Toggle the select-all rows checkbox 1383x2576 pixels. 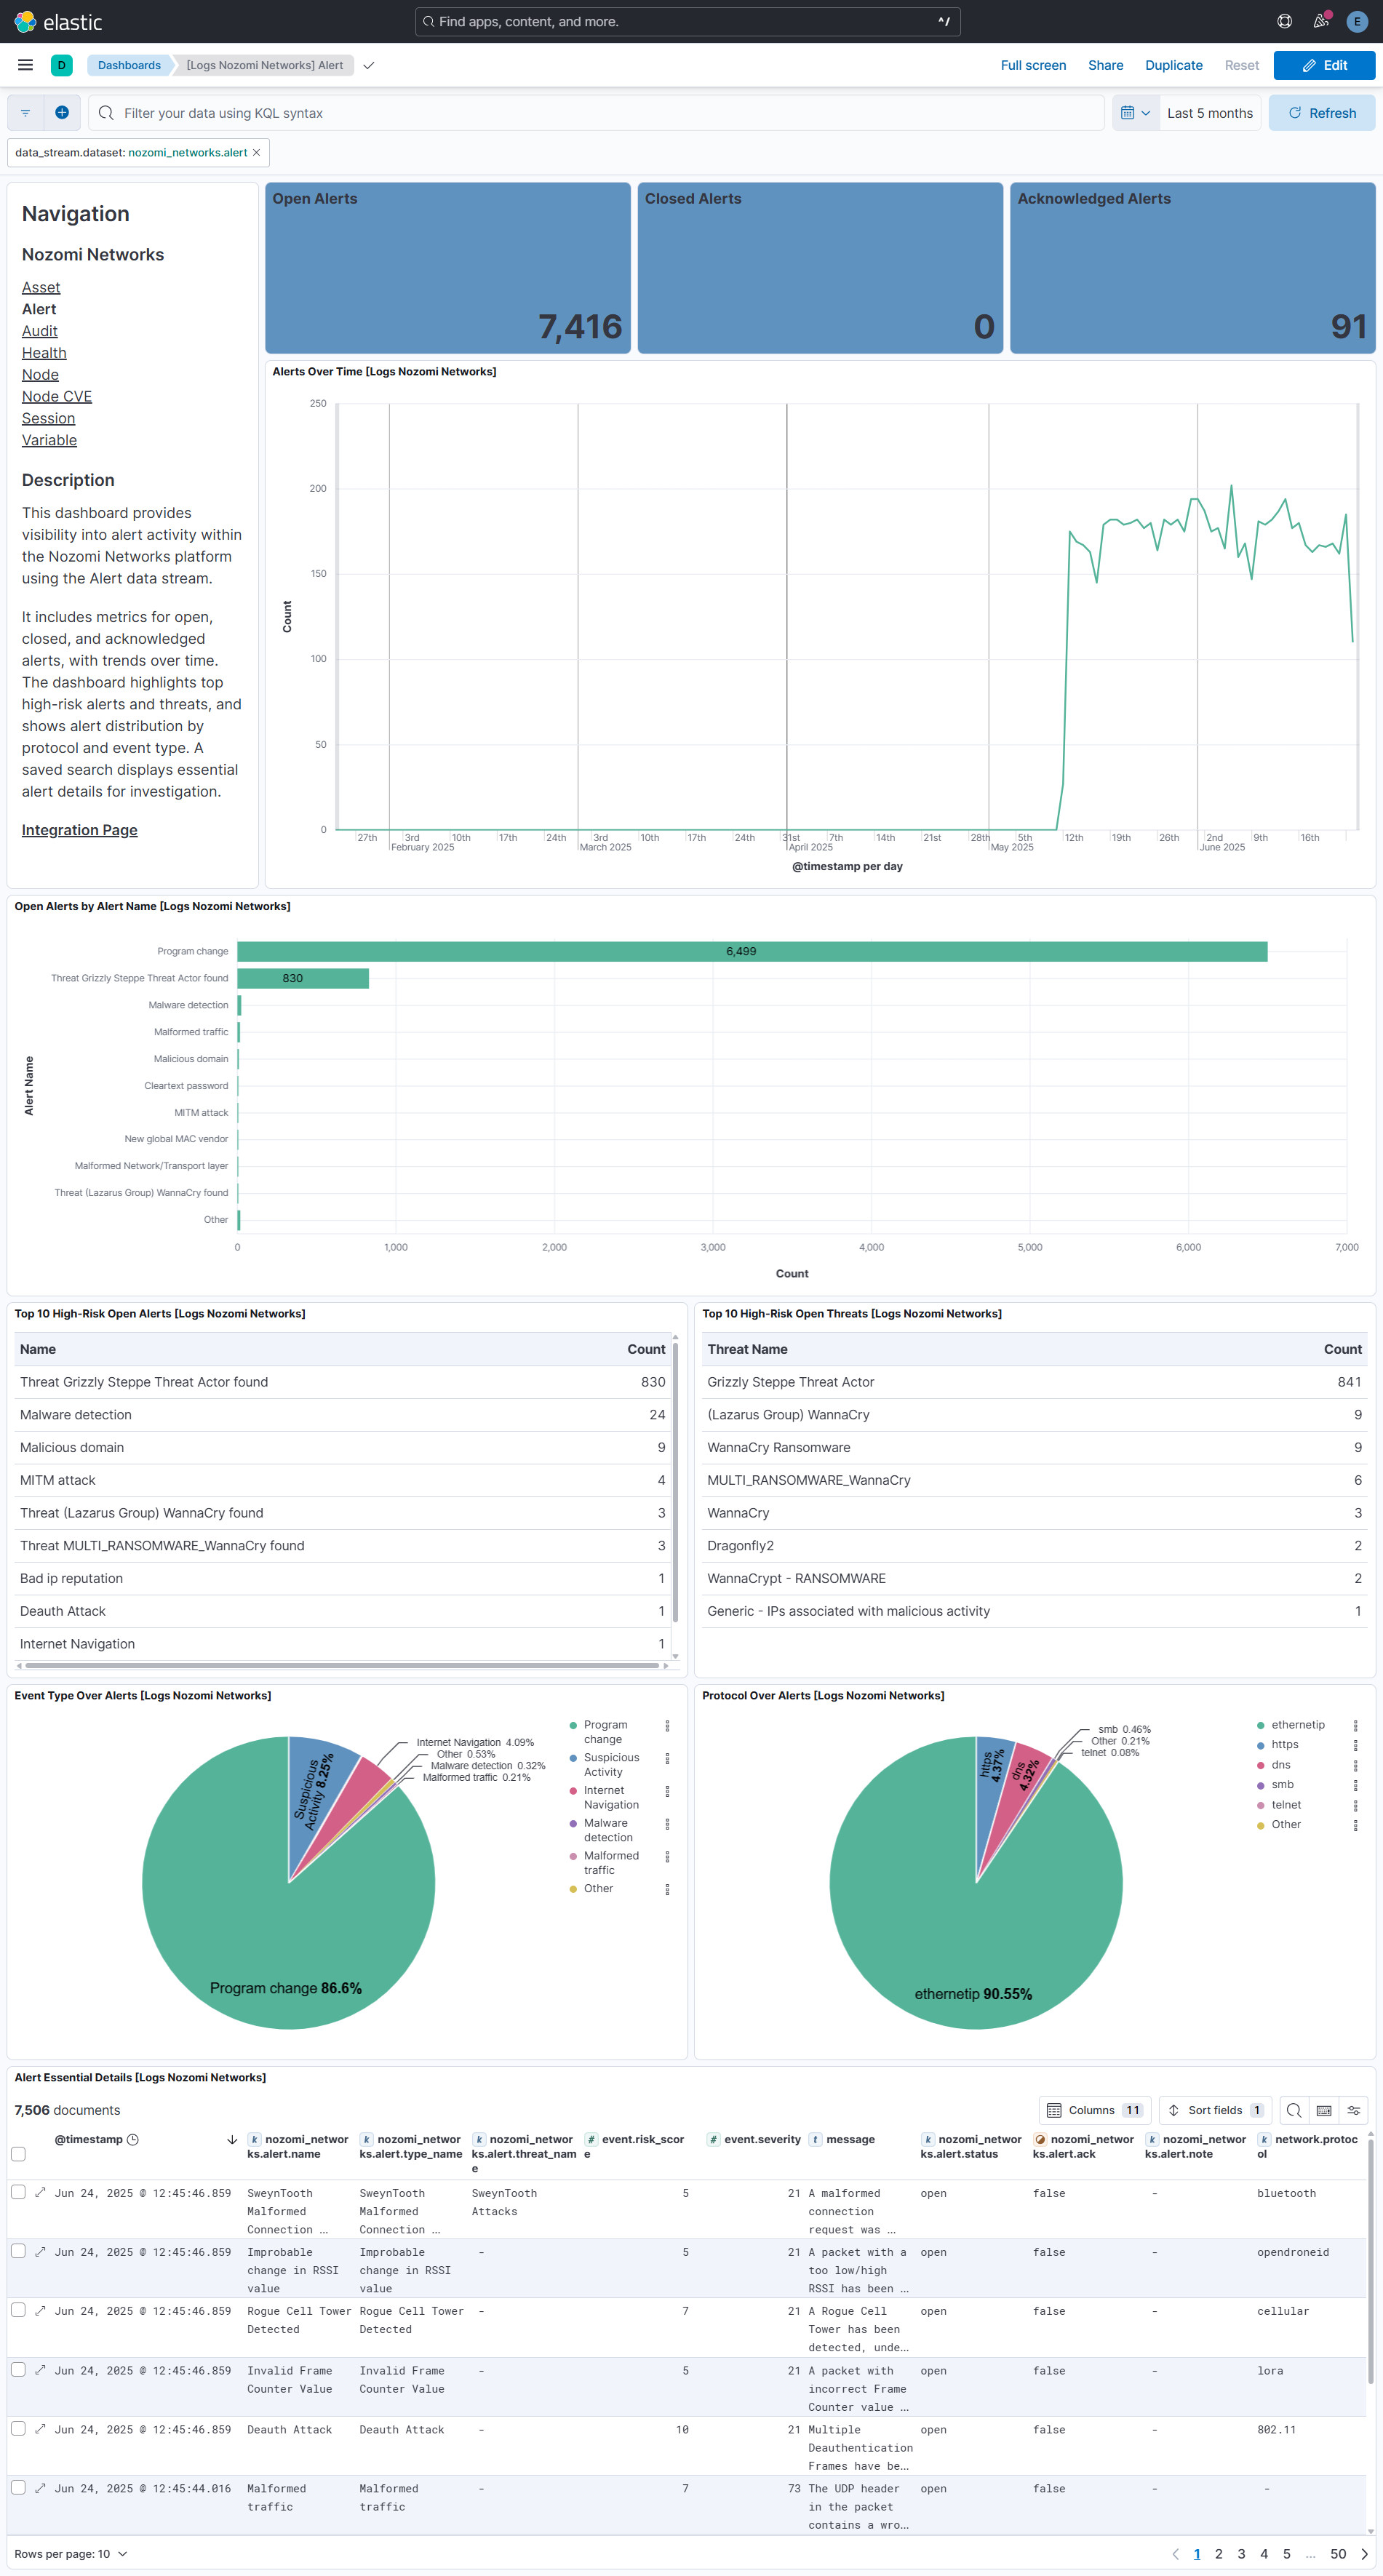[x=18, y=2153]
